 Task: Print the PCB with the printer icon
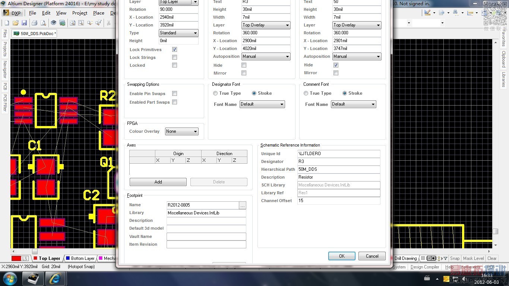pyautogui.click(x=34, y=23)
